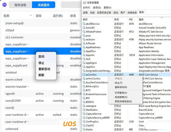The height and width of the screenshot is (132, 171).
Task: Switch to 应用历史记录 tab in Task Manager
Action: [104, 13]
